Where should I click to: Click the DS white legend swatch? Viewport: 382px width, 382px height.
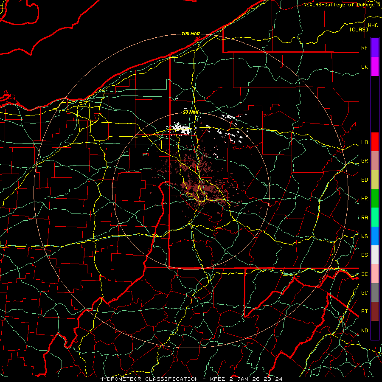(375, 255)
